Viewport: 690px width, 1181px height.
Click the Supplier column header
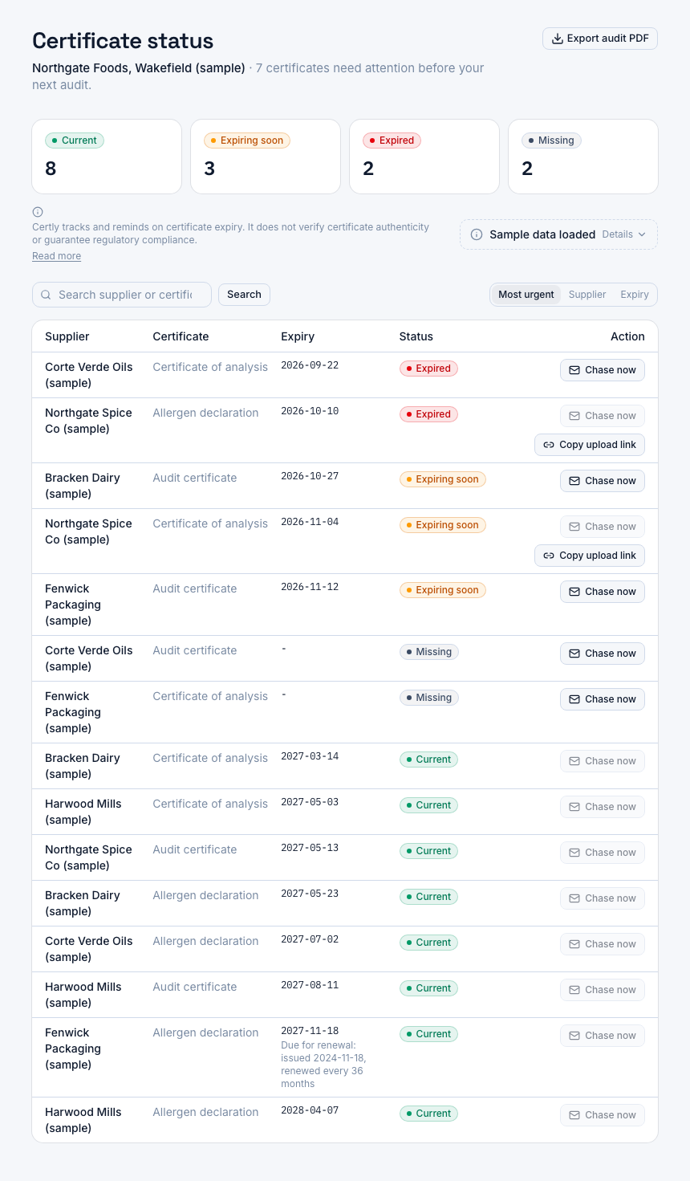point(67,336)
